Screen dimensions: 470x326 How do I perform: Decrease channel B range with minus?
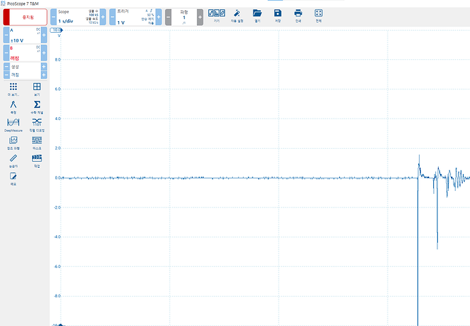pyautogui.click(x=6, y=53)
